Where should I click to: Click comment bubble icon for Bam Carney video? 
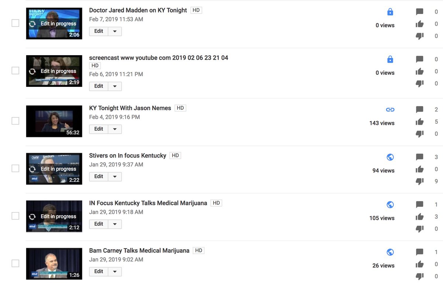[x=419, y=252]
